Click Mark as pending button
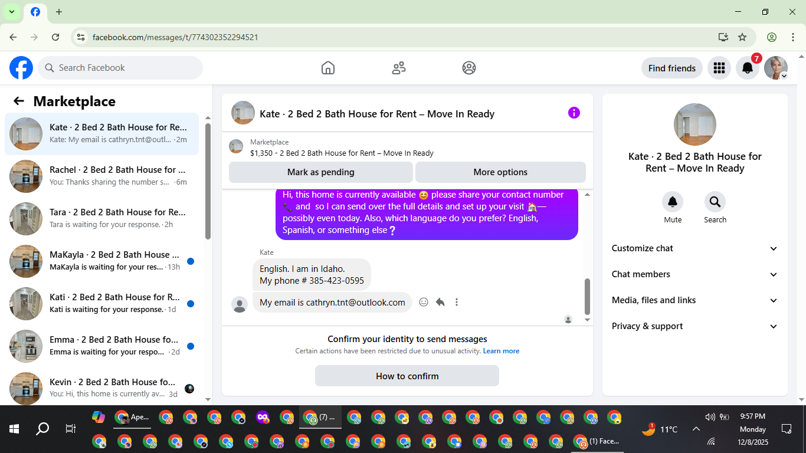806x453 pixels. pos(321,172)
